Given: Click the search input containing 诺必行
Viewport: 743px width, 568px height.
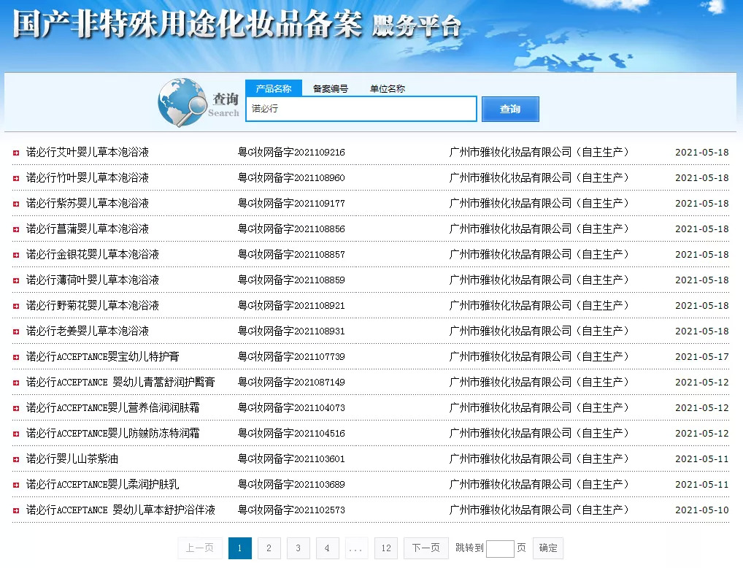Looking at the screenshot, I should [361, 109].
